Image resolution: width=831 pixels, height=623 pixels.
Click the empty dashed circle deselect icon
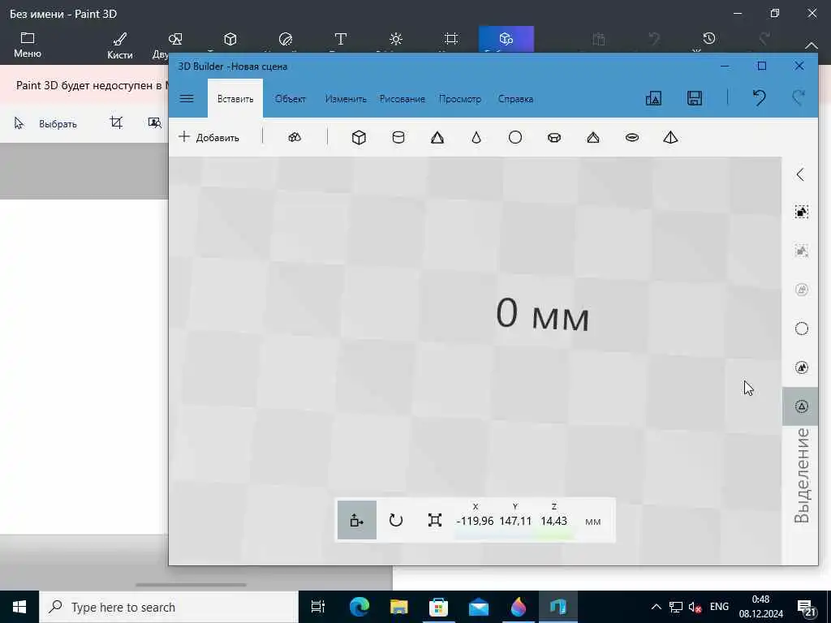click(x=801, y=329)
